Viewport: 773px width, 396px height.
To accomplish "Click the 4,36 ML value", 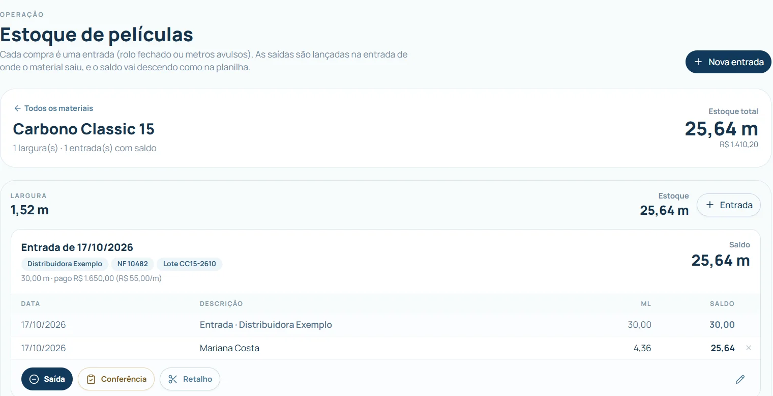I will tap(642, 348).
